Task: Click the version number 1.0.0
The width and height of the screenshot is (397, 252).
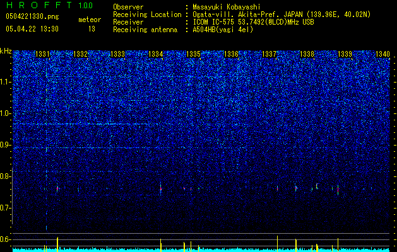Action: (86, 6)
